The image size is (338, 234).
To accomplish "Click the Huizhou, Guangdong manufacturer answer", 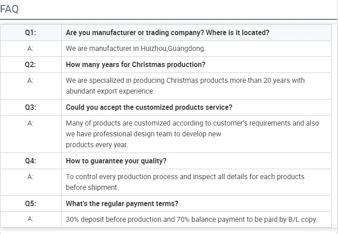I will (x=135, y=49).
